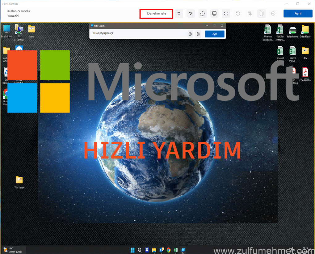Open Chrome from the remote taskbar
This screenshot has width=315, height=254.
pos(169,250)
